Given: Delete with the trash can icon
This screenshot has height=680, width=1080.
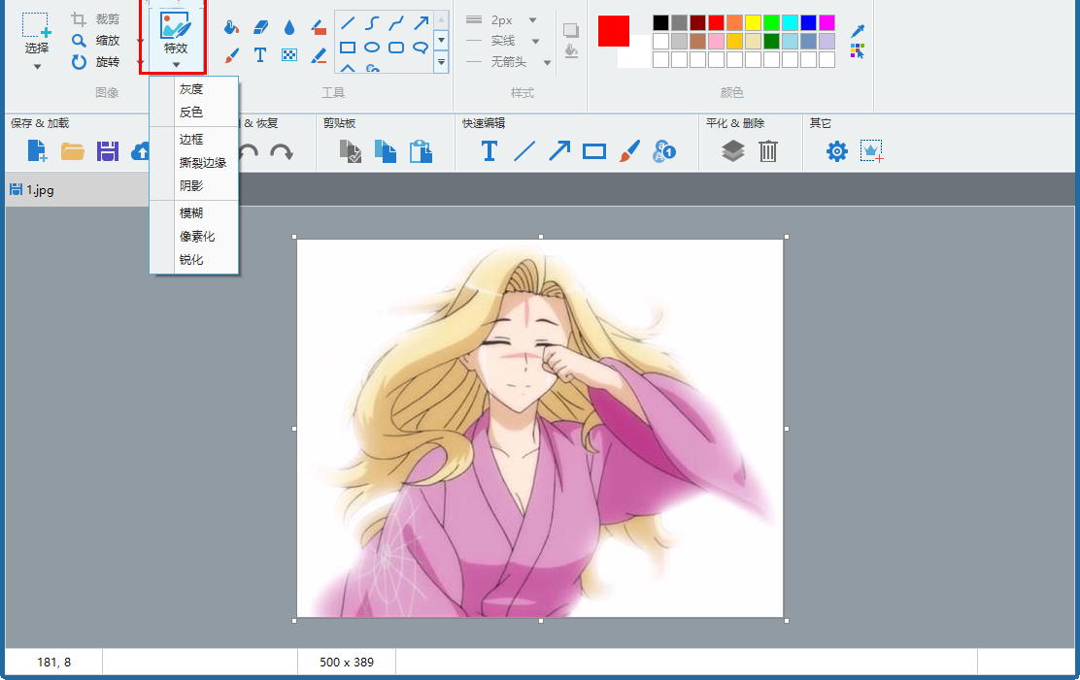Looking at the screenshot, I should [x=768, y=150].
